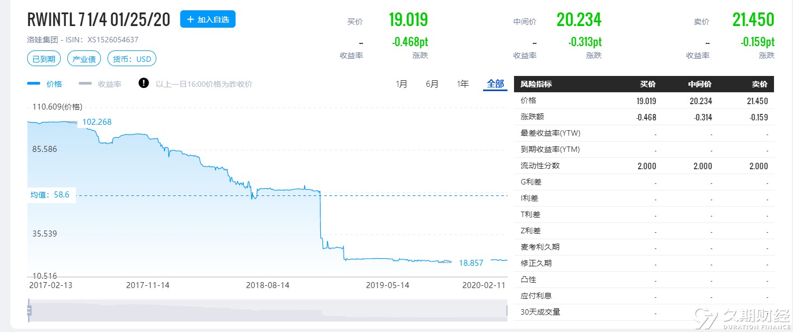
Task: Select the G利差 row
Action: (644, 182)
